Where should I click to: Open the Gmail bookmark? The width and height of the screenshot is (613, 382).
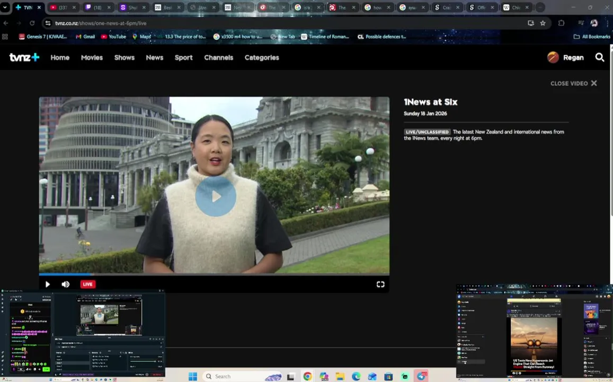tap(85, 37)
